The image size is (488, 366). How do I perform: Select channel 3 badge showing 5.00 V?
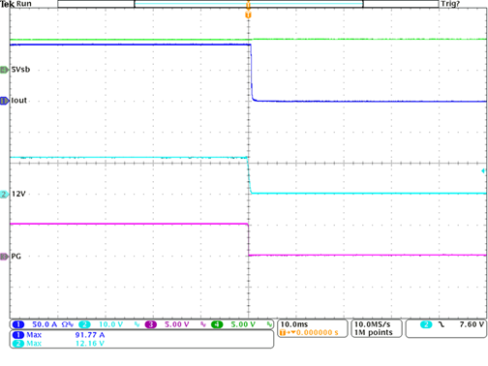(176, 324)
